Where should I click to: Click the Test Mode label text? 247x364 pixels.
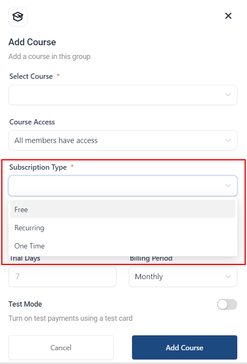(25, 304)
